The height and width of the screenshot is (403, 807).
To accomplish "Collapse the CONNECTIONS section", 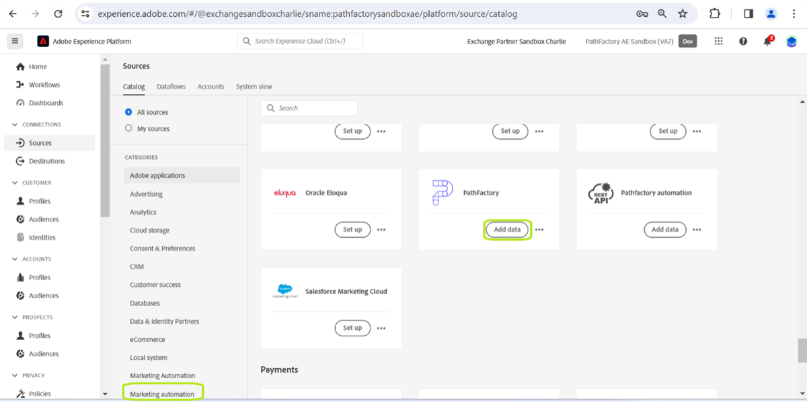I will coord(15,125).
